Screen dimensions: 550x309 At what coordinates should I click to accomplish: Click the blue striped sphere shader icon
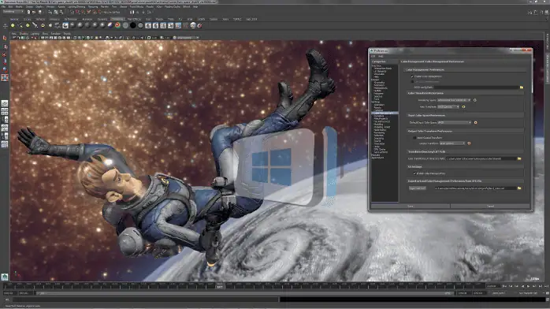pyautogui.click(x=110, y=25)
